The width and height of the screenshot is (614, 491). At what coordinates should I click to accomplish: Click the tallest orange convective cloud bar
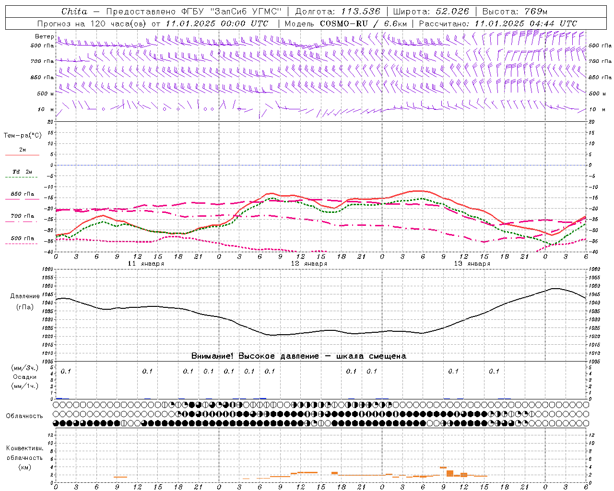coord(450,473)
